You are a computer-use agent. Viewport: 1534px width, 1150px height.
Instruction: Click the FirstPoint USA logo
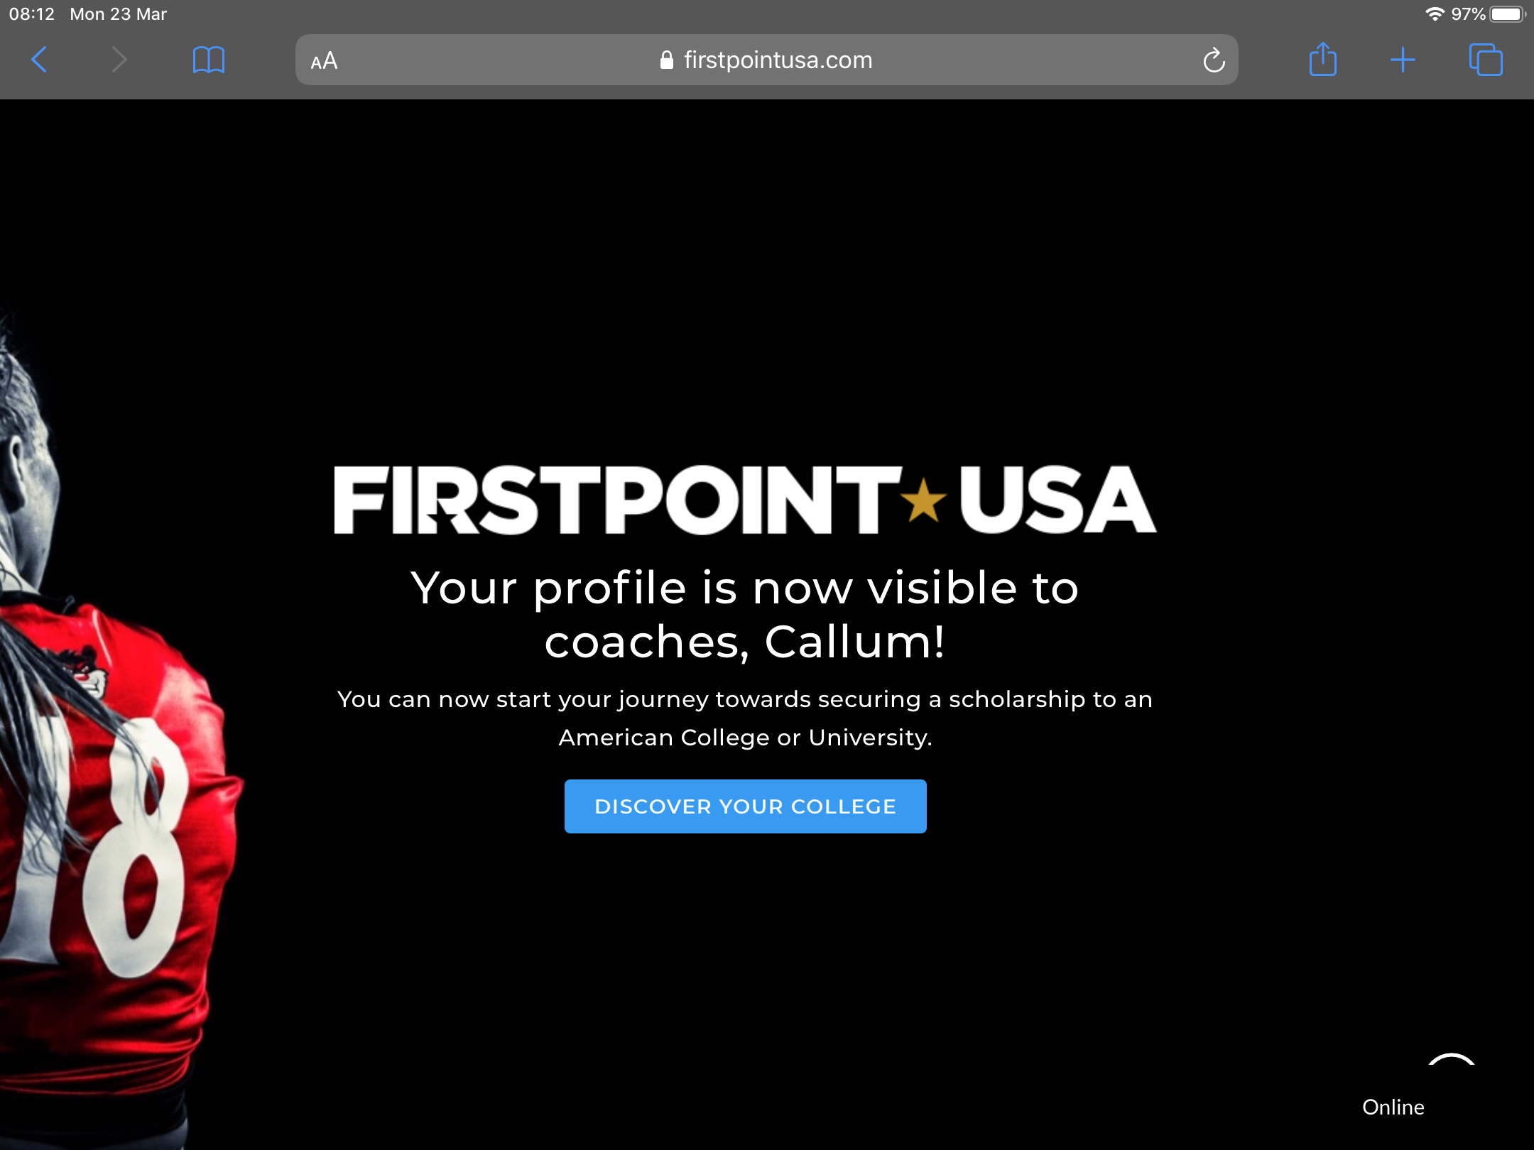(x=745, y=500)
